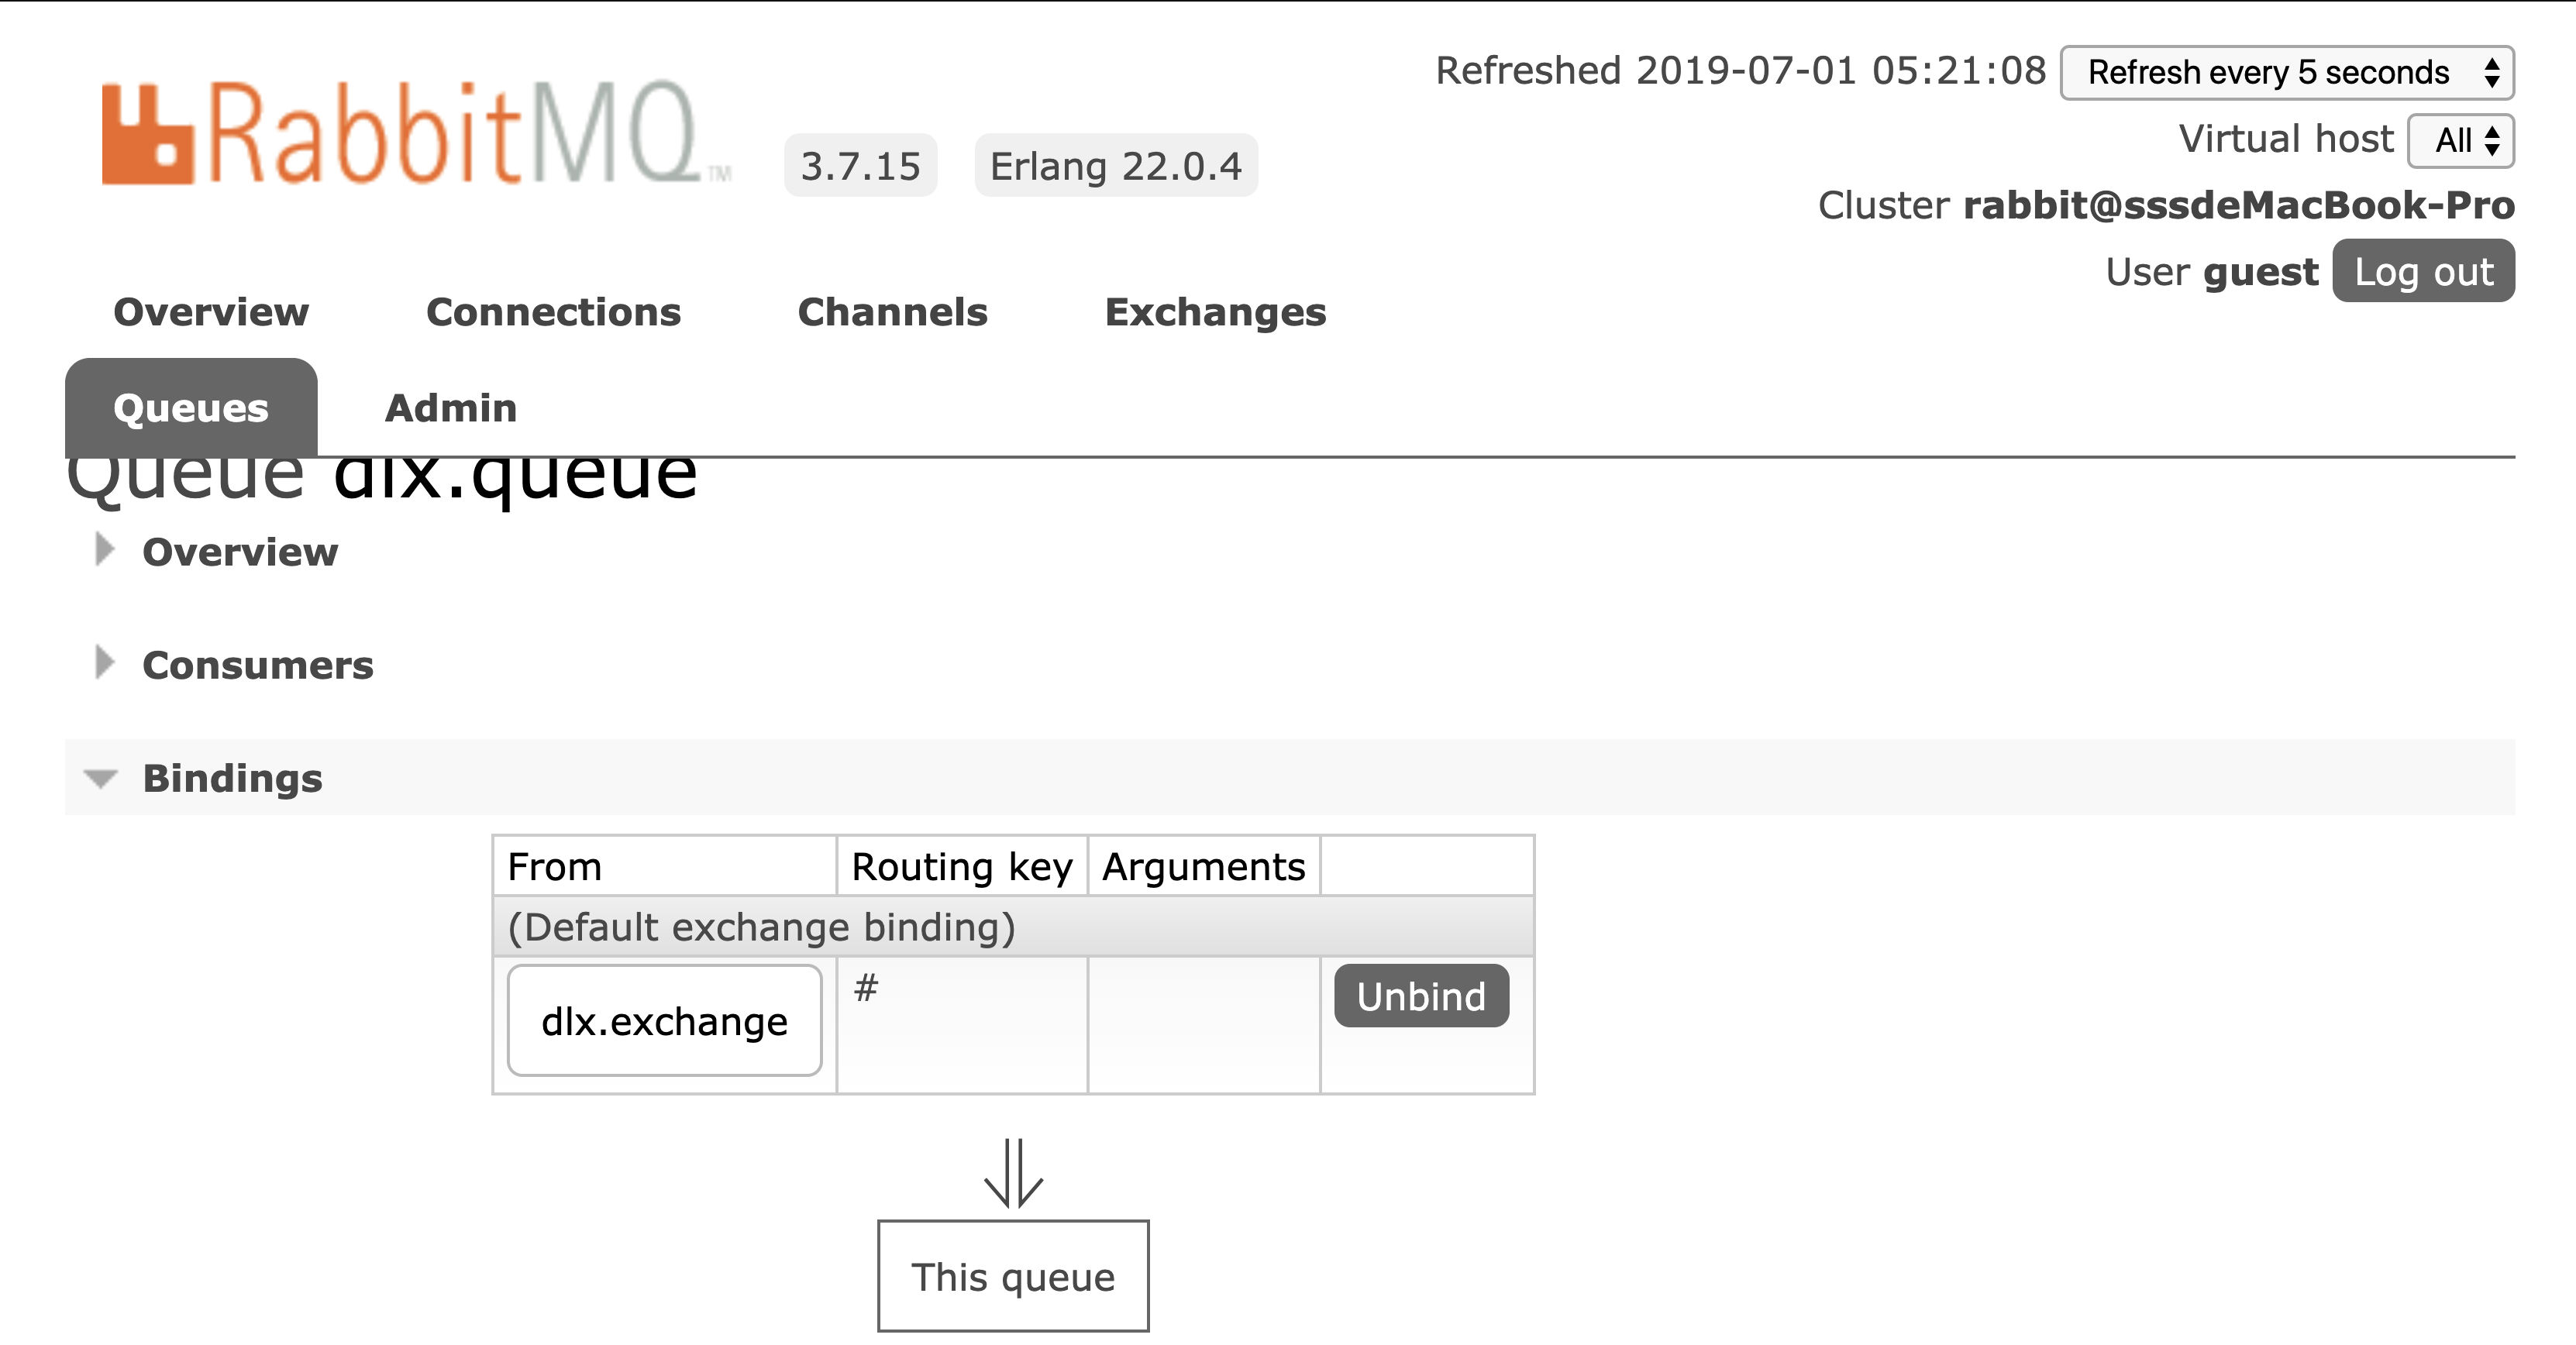This screenshot has width=2576, height=1345.
Task: Open the dlx.exchange exchange link
Action: [664, 1021]
